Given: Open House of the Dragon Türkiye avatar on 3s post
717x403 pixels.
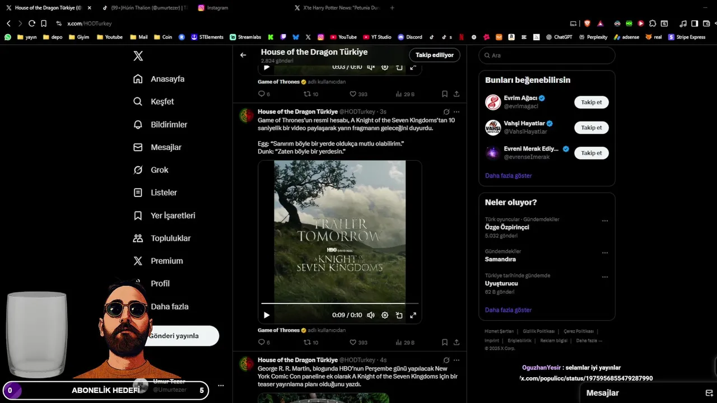Looking at the screenshot, I should click(246, 116).
